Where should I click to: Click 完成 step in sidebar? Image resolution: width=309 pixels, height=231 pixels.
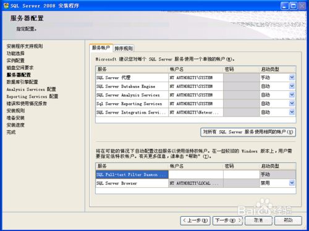tap(11, 132)
